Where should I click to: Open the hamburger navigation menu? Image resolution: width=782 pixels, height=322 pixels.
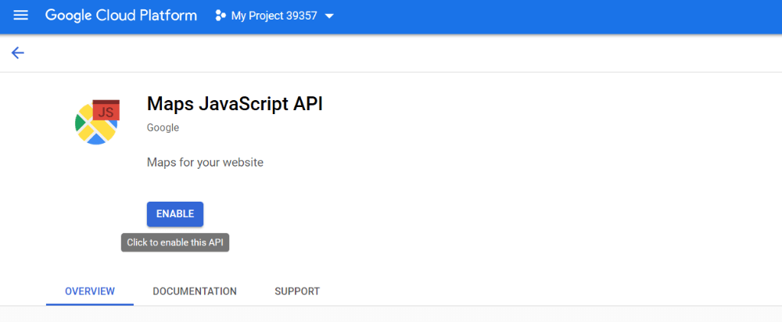20,16
